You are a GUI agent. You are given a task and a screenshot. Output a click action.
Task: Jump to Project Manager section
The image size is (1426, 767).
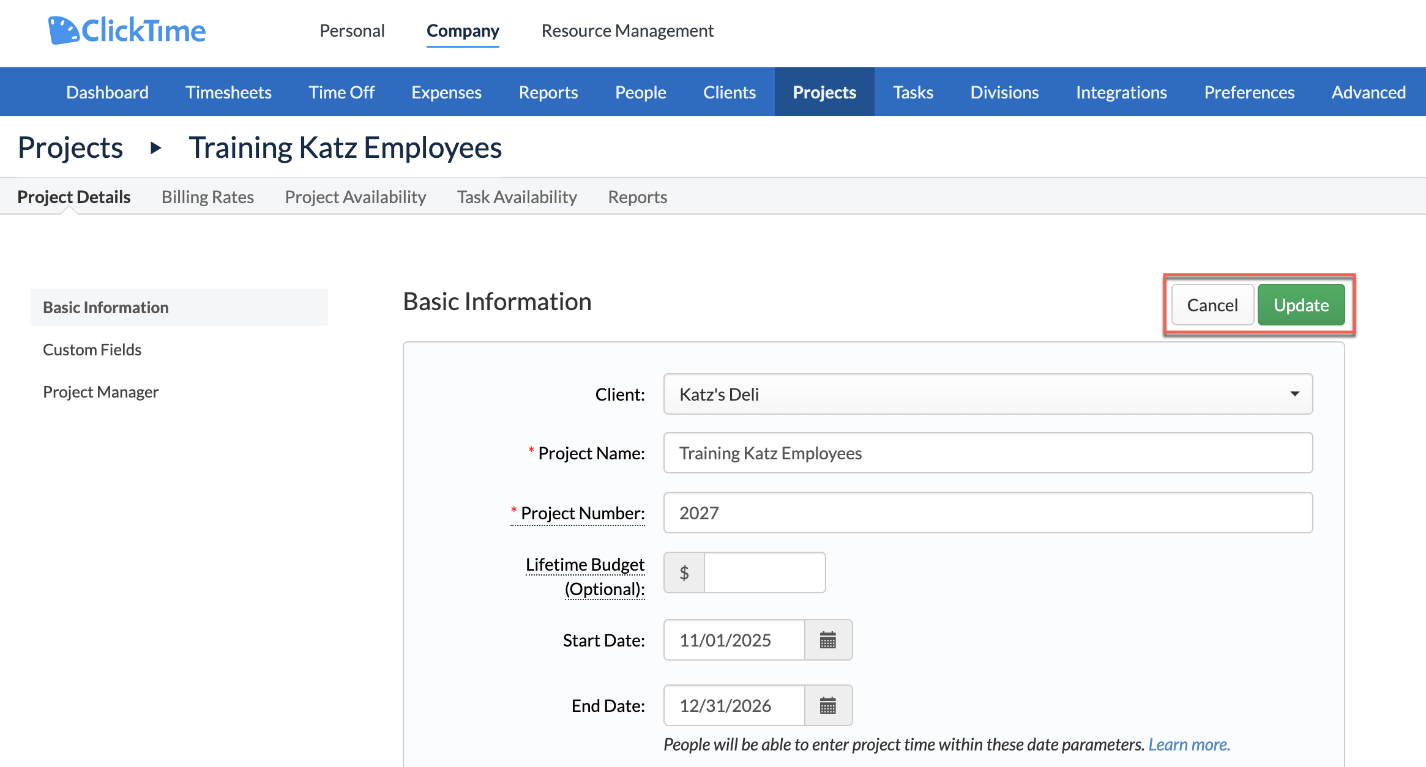click(100, 391)
